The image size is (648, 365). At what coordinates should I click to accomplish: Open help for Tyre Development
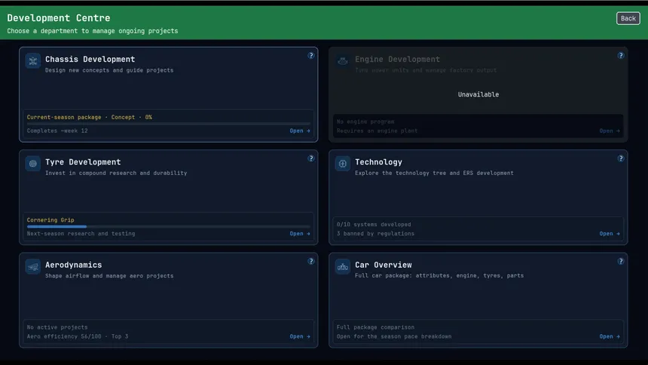point(310,158)
